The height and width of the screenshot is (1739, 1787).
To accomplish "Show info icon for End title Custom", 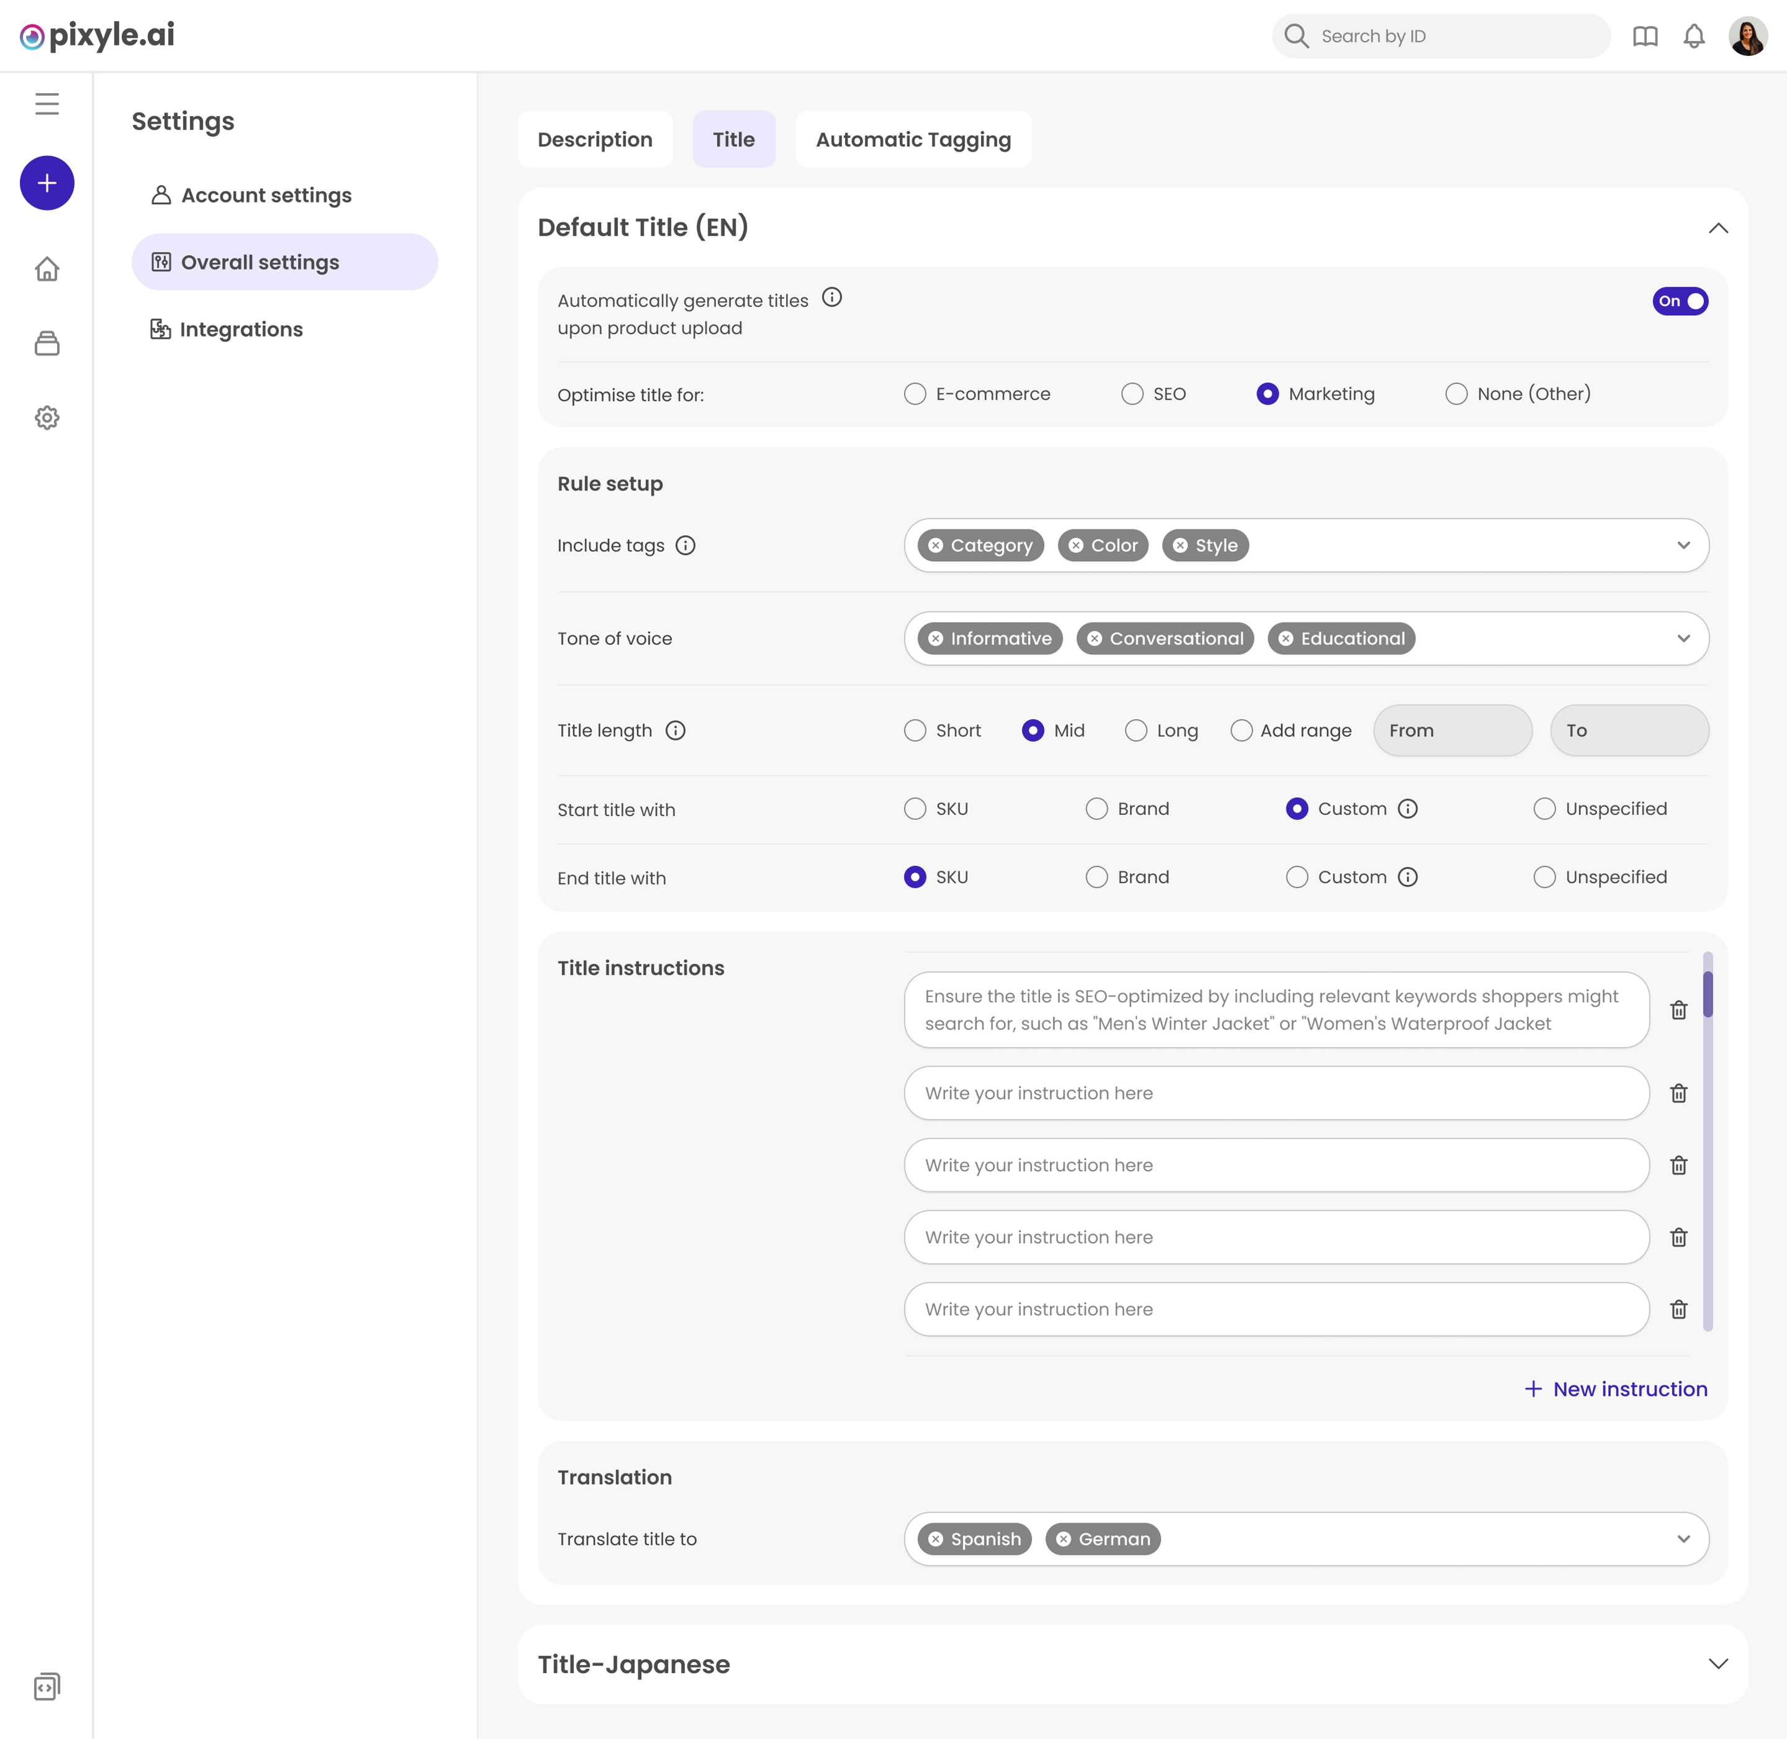I will click(1408, 877).
